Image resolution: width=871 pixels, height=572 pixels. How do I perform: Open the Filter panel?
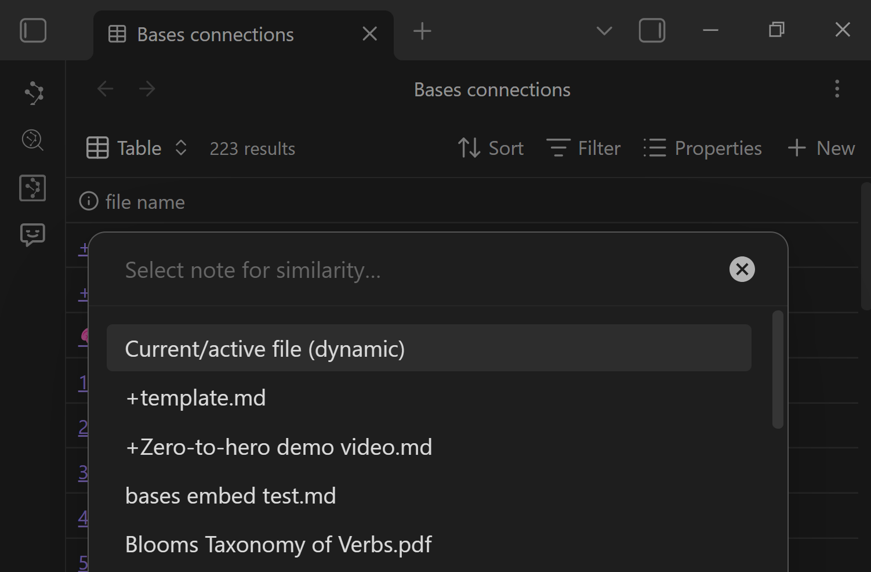(x=583, y=149)
